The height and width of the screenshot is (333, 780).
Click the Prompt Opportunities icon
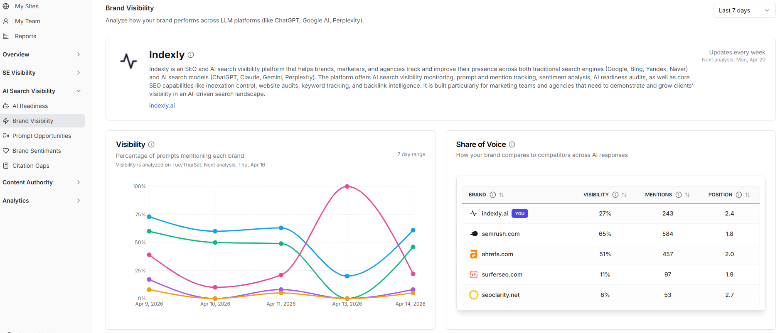[x=6, y=136]
